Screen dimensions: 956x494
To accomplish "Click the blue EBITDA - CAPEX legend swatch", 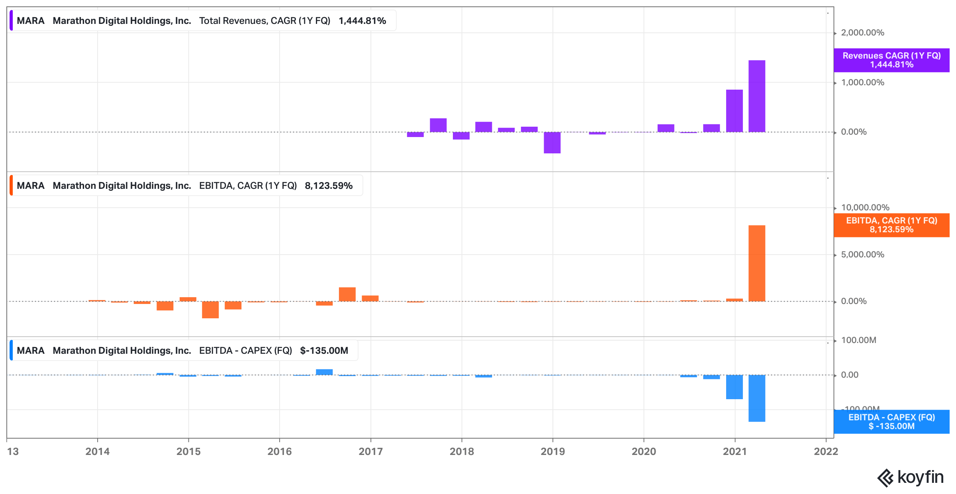I will pos(11,351).
